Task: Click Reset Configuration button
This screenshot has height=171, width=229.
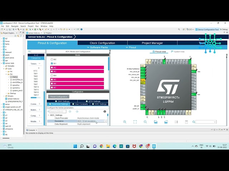Action: (x=59, y=97)
